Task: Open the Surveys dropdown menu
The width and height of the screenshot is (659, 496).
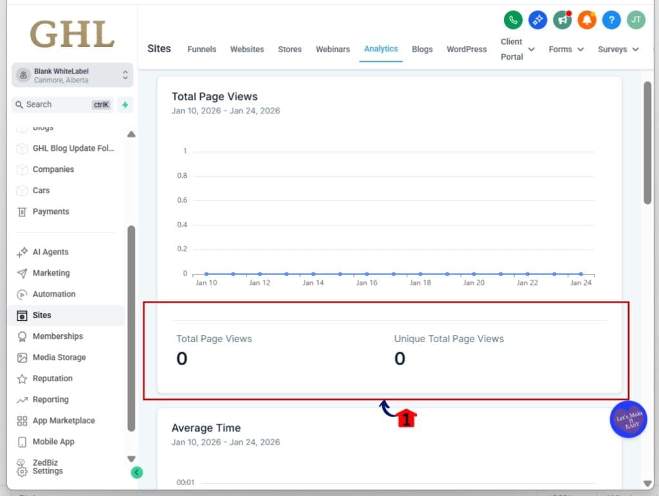Action: pos(618,50)
